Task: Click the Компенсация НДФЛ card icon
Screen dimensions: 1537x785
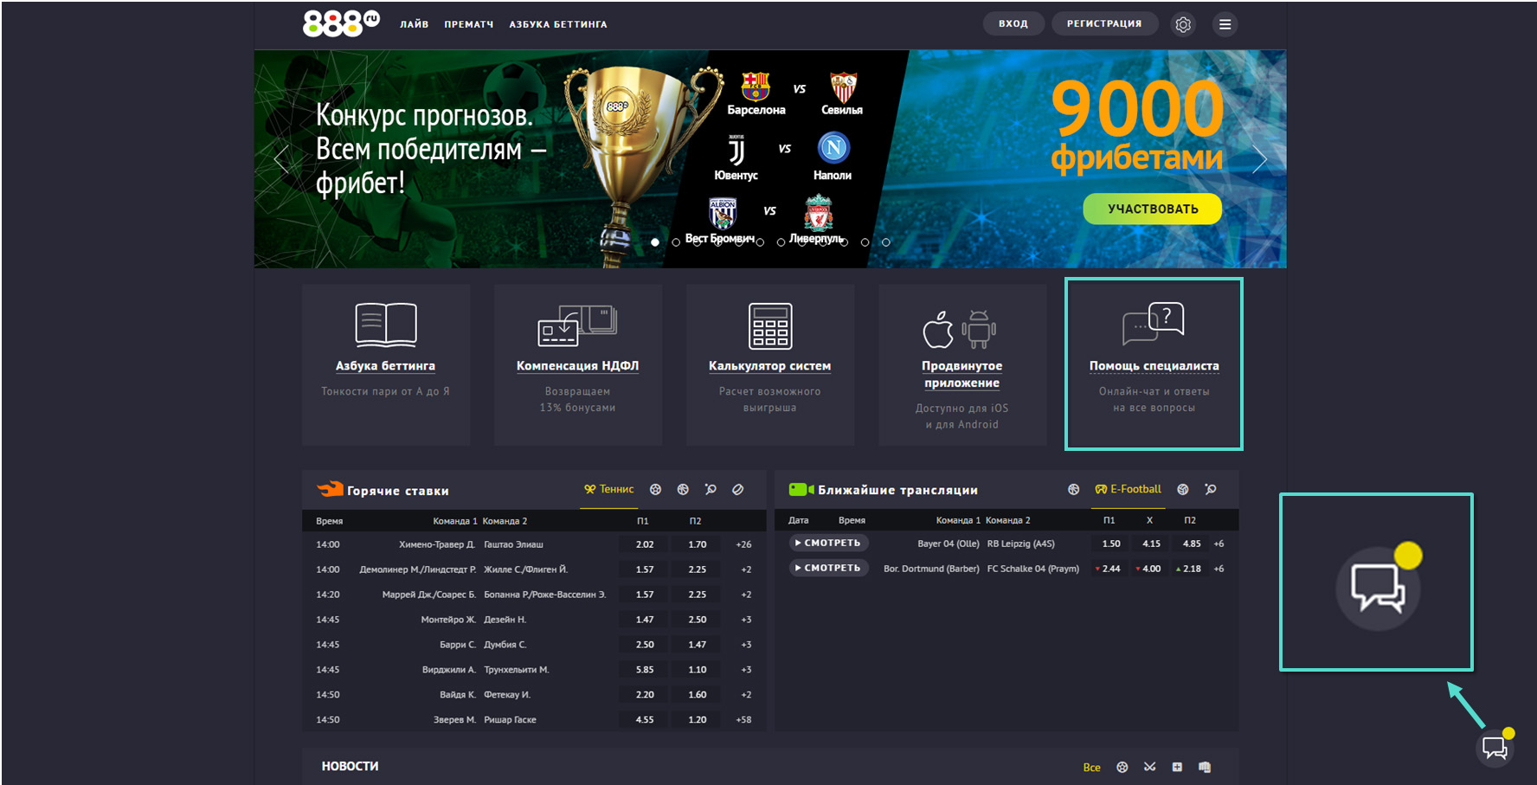Action: pyautogui.click(x=577, y=325)
